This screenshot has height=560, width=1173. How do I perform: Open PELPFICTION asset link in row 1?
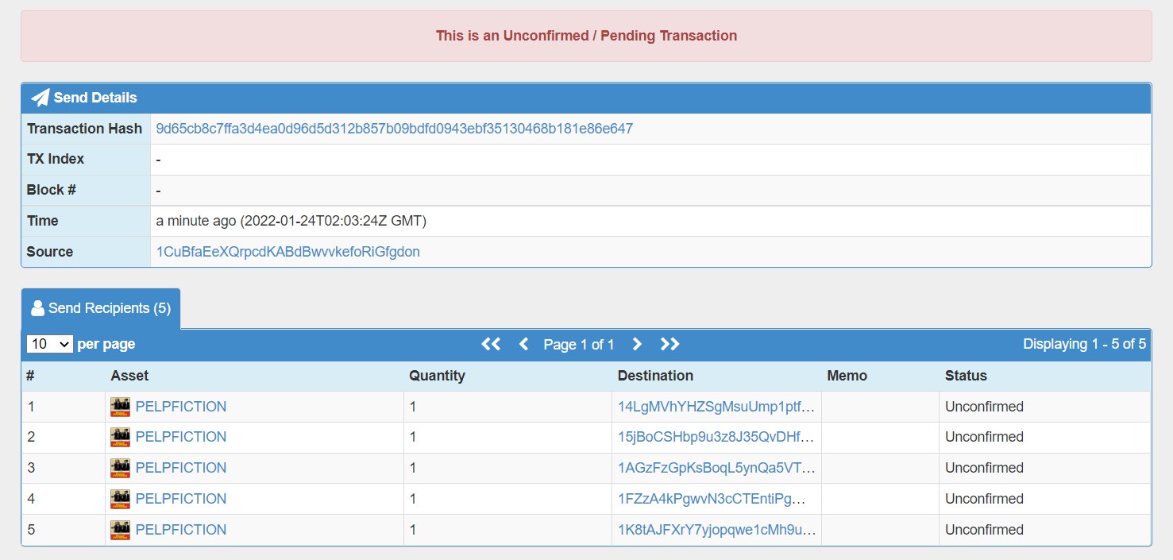coord(181,407)
